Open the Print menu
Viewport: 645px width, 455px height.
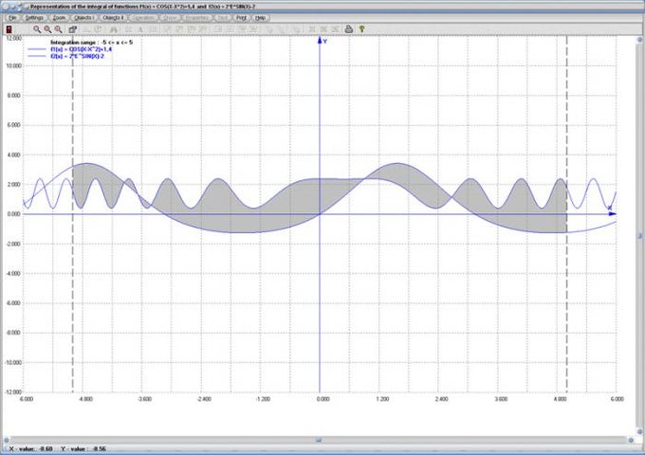[x=241, y=18]
